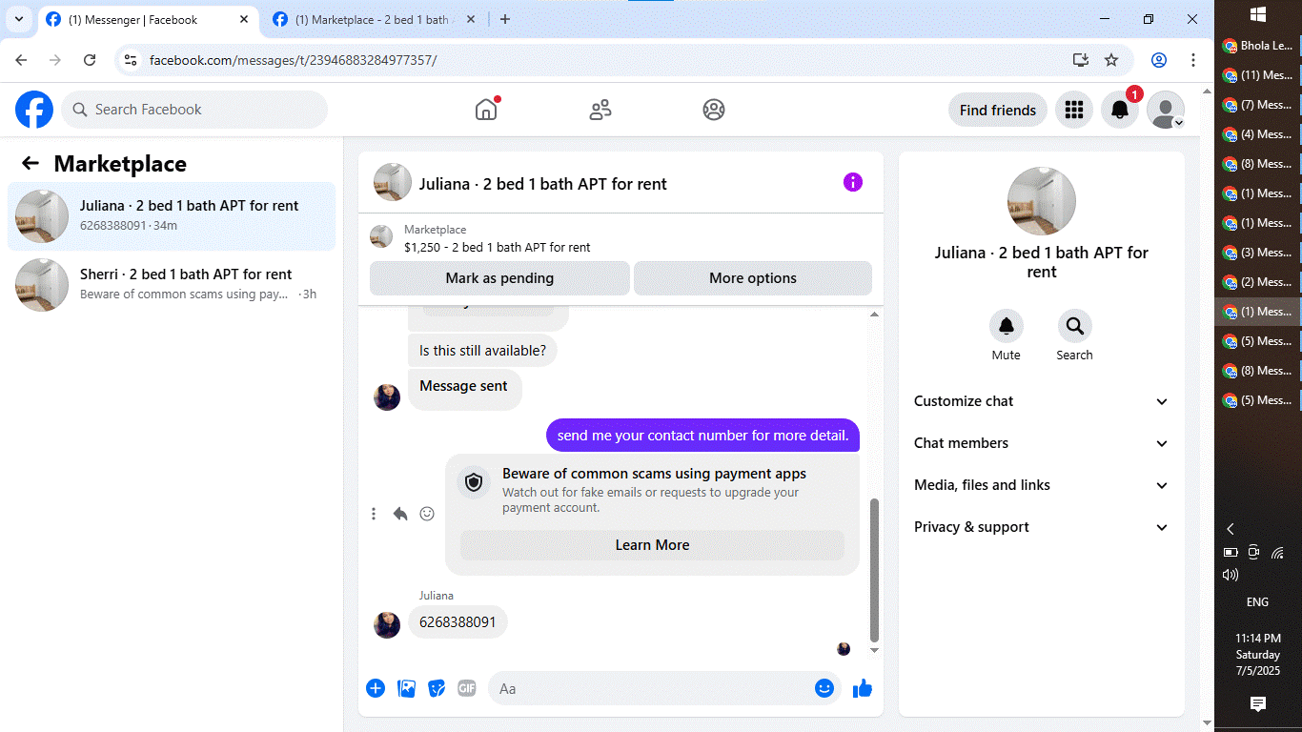
Task: Choose a sticker
Action: click(x=437, y=688)
